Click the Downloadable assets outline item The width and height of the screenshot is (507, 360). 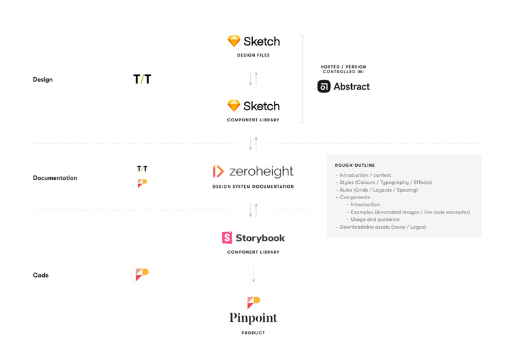(x=380, y=227)
